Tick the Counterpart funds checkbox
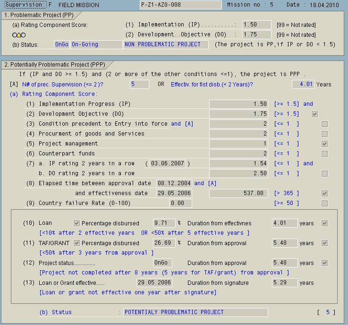348x325 pixels. coord(324,154)
